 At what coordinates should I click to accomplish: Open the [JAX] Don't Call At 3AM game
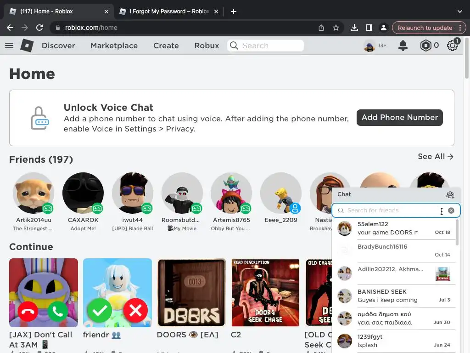[x=44, y=293]
